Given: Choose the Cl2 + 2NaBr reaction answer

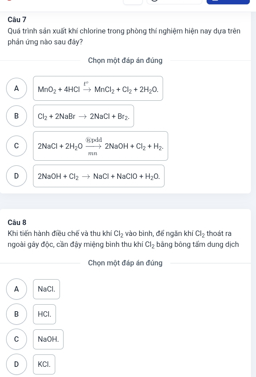Looking at the screenshot, I should click(x=84, y=116).
